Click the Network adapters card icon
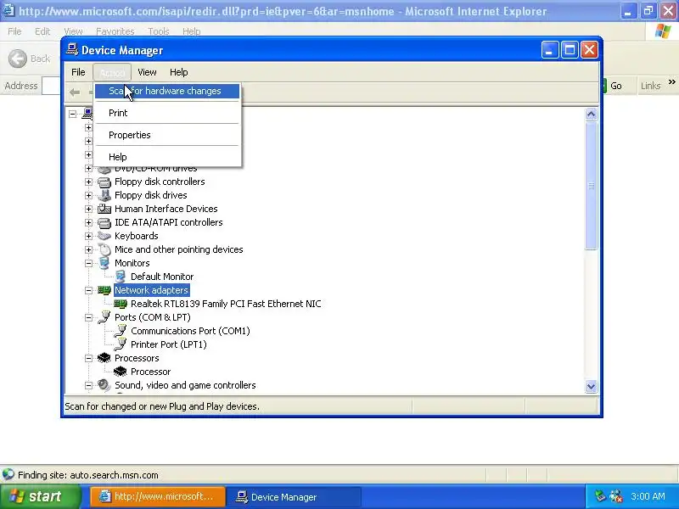Viewport: 679px width, 509px height. click(x=104, y=290)
